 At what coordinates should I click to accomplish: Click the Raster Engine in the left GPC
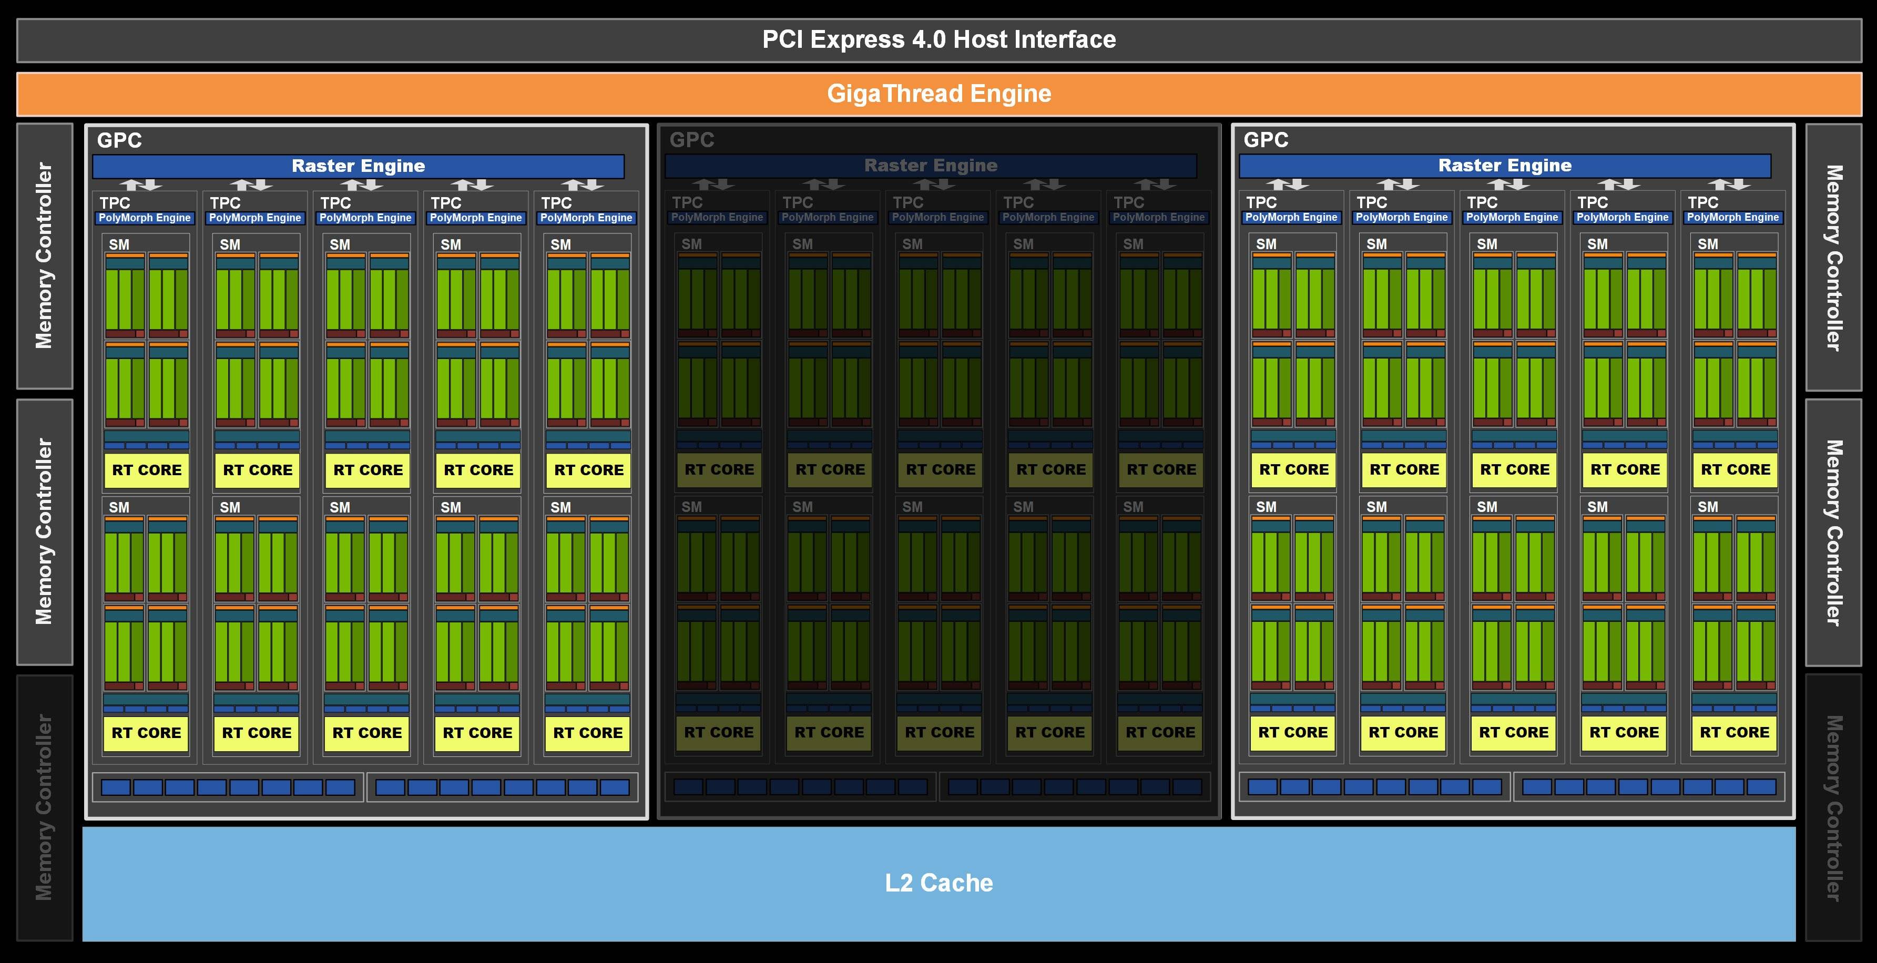[358, 166]
